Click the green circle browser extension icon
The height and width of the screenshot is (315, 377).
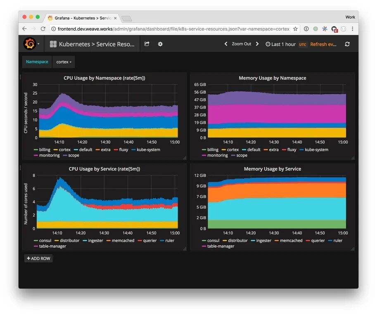315,29
